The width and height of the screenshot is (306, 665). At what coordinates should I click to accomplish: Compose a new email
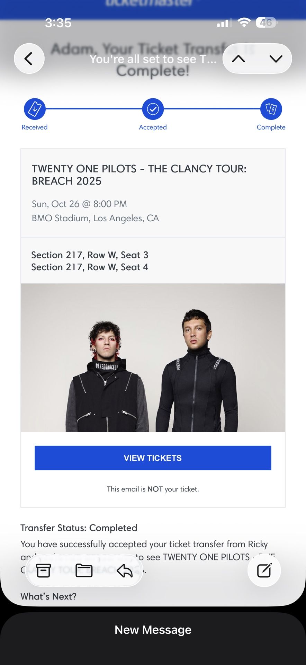[x=264, y=571]
